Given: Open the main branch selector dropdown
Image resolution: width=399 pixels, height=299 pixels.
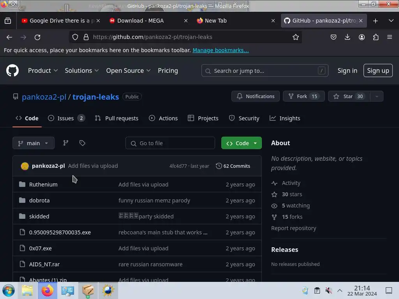Looking at the screenshot, I should [34, 143].
